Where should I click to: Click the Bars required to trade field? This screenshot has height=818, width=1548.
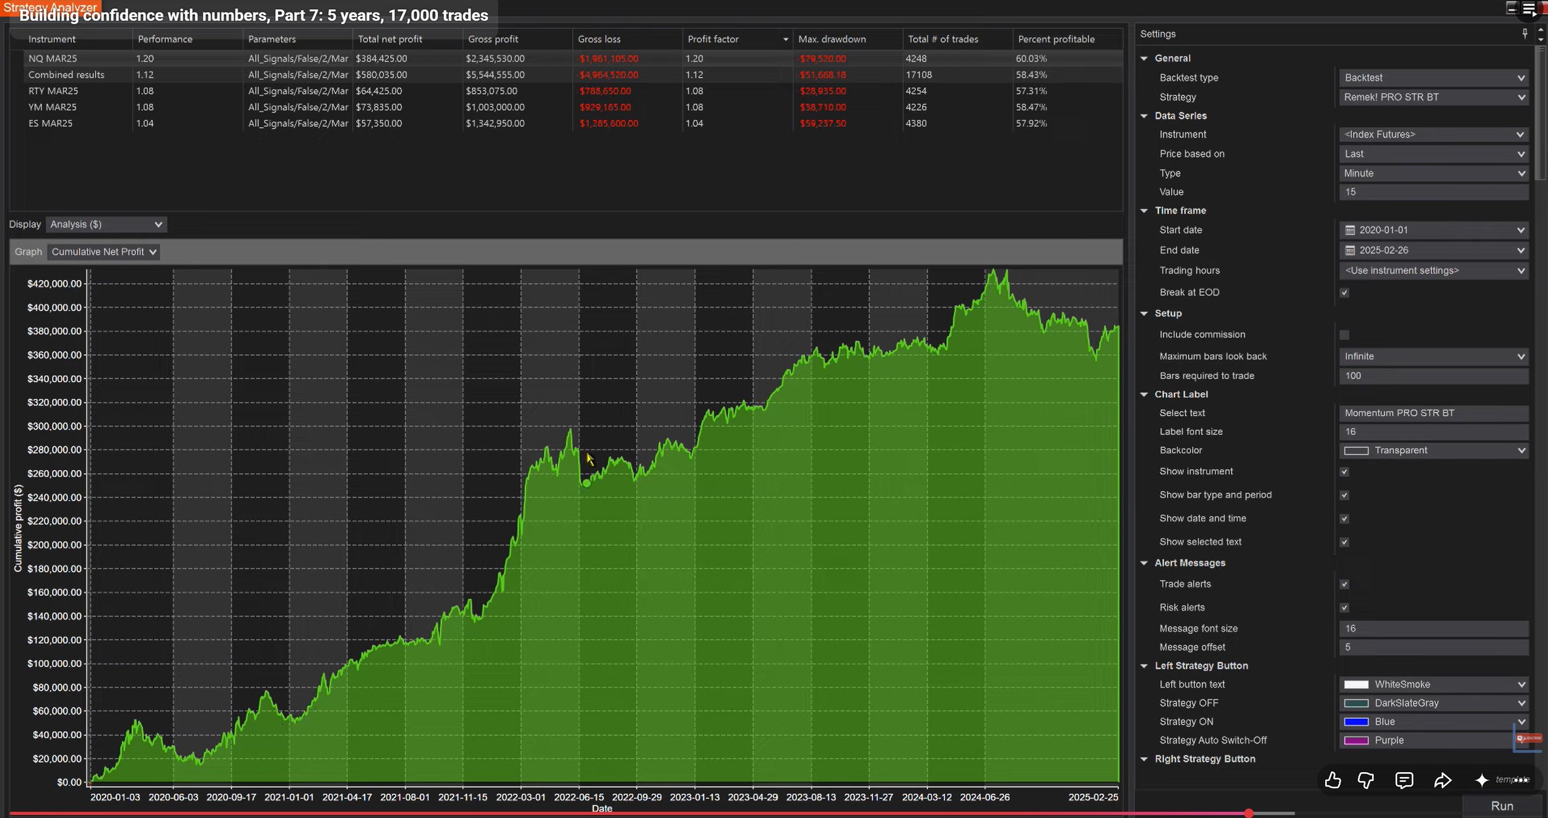click(1433, 376)
